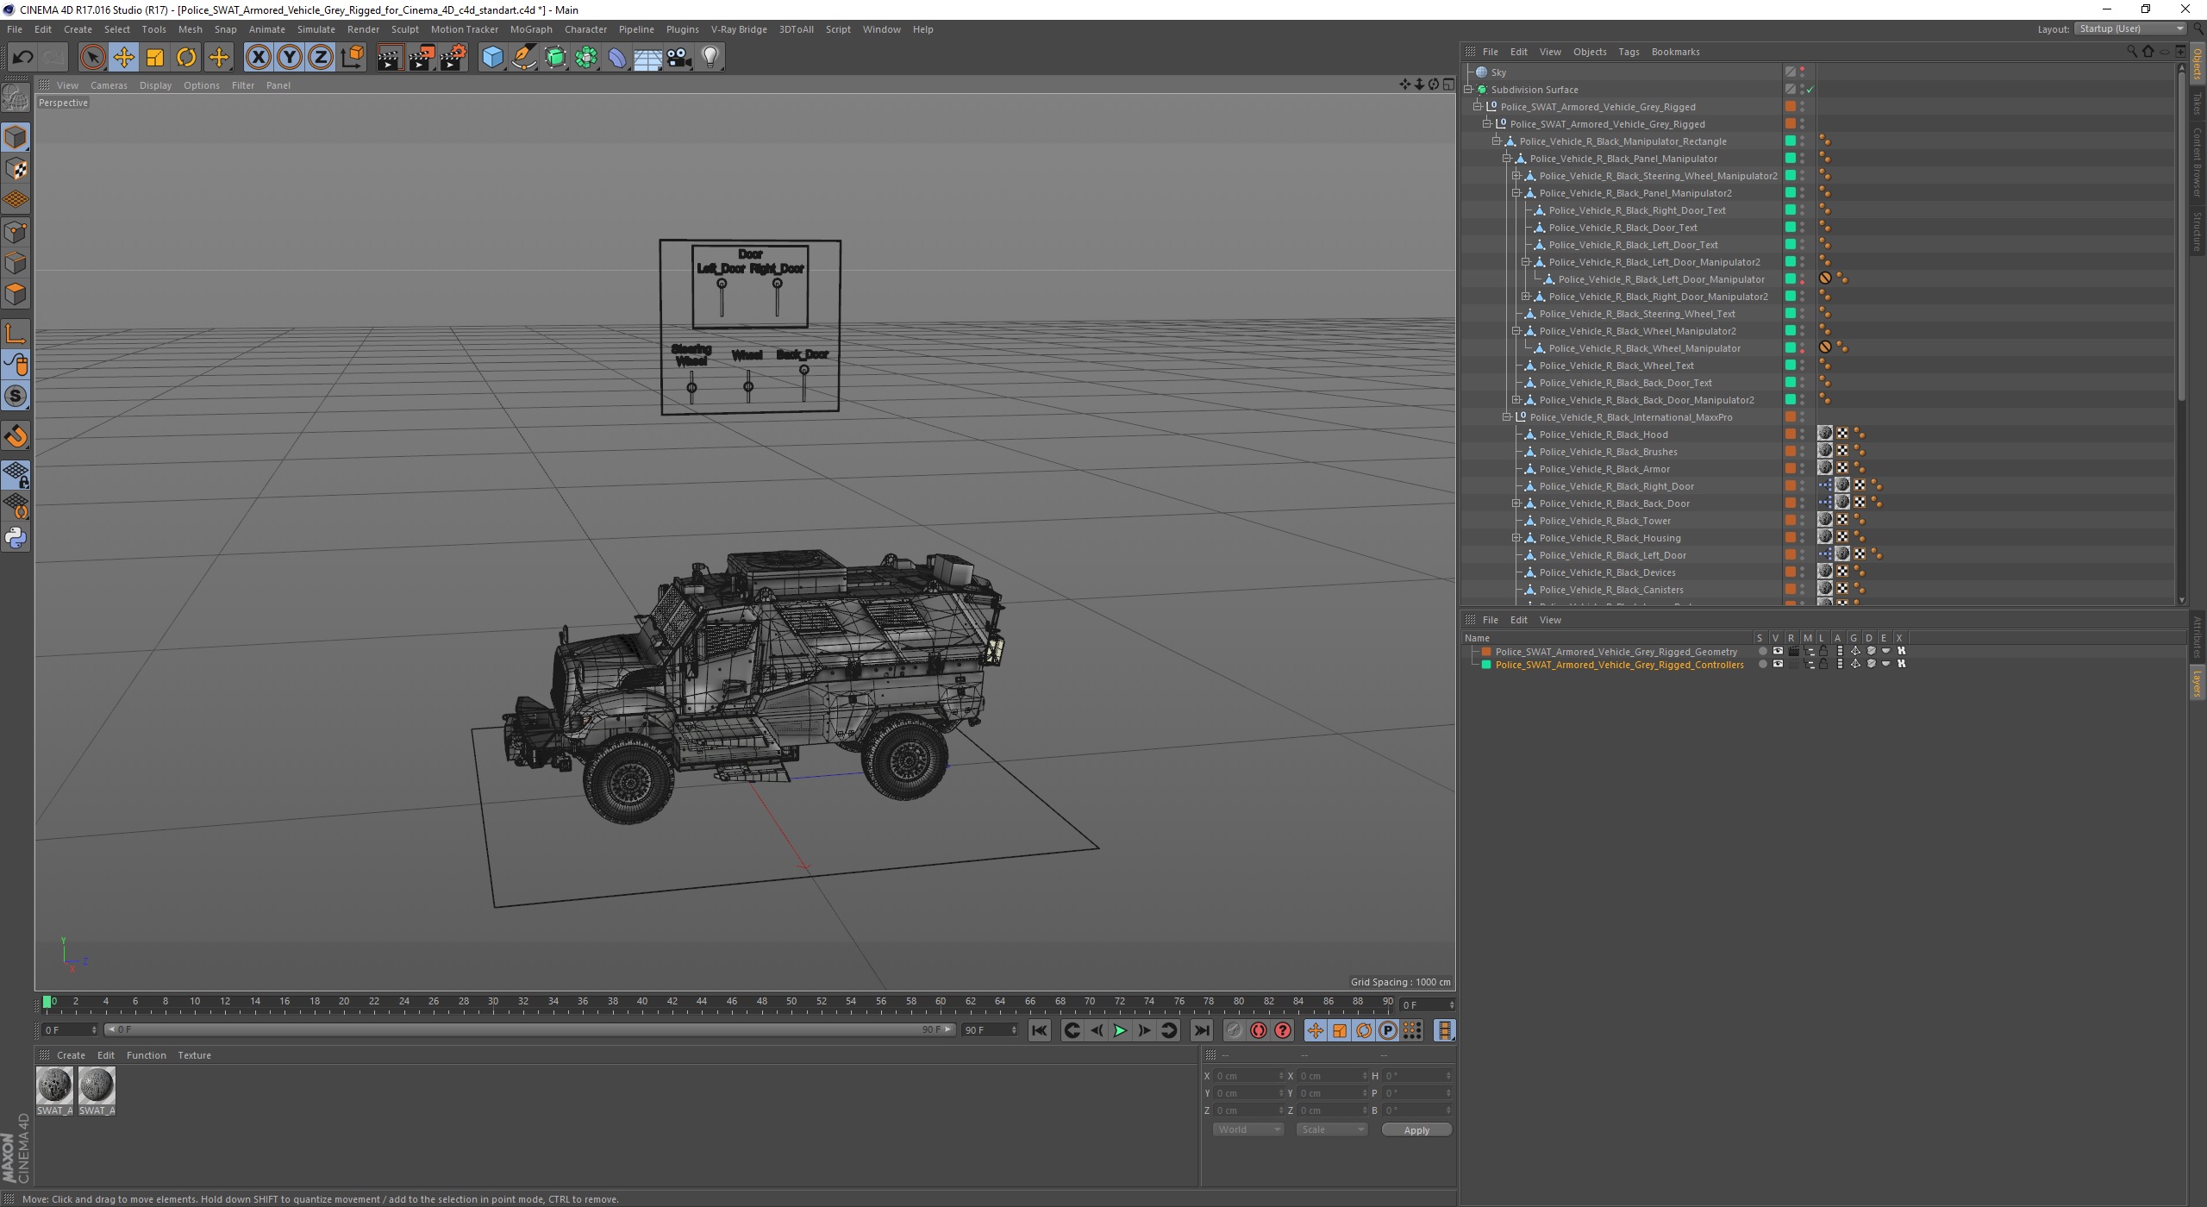2207x1207 pixels.
Task: Switch to Polygons mode
Action: (x=16, y=294)
